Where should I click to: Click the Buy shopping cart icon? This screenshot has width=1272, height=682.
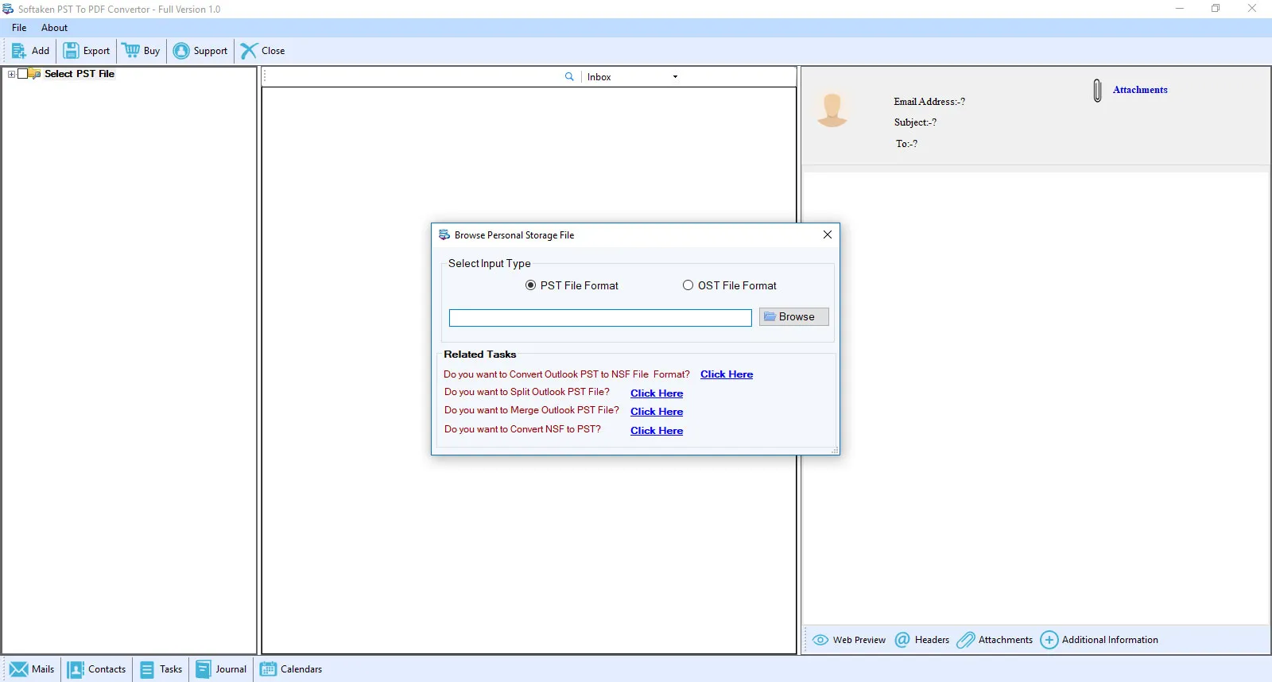131,51
